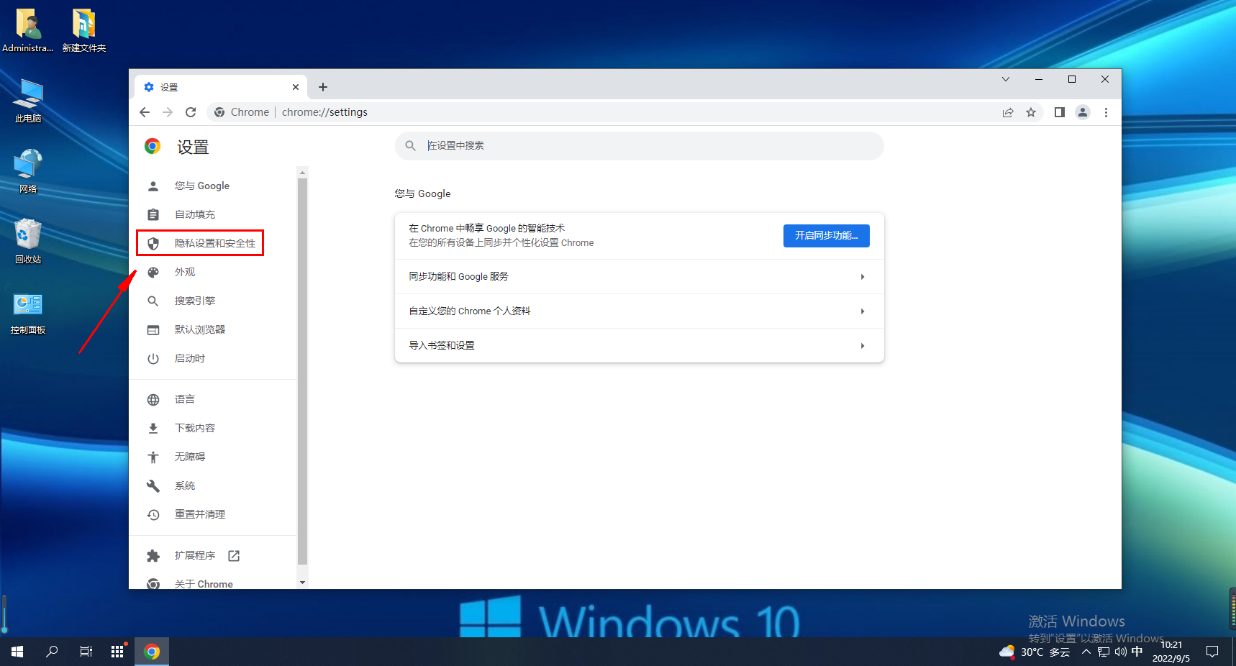Go to 搜索引擎 settings section

point(194,301)
